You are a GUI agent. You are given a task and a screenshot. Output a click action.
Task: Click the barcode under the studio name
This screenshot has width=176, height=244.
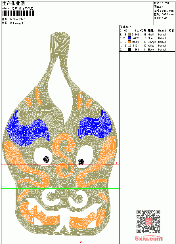click(18, 13)
